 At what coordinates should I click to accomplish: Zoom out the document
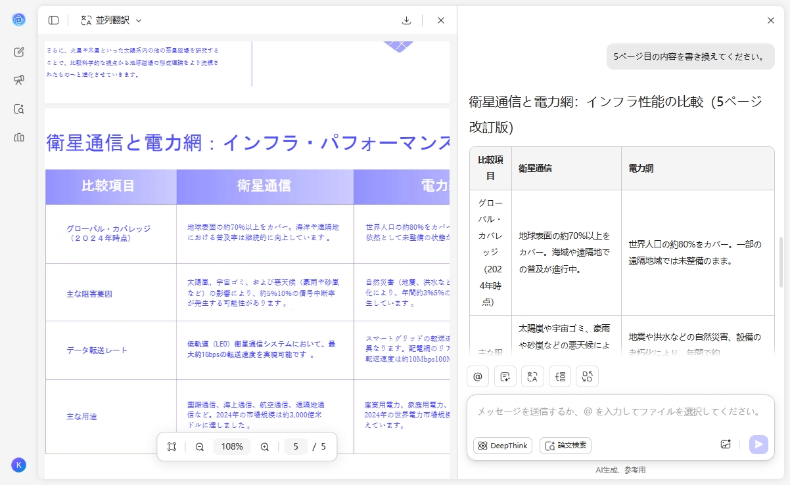point(200,446)
